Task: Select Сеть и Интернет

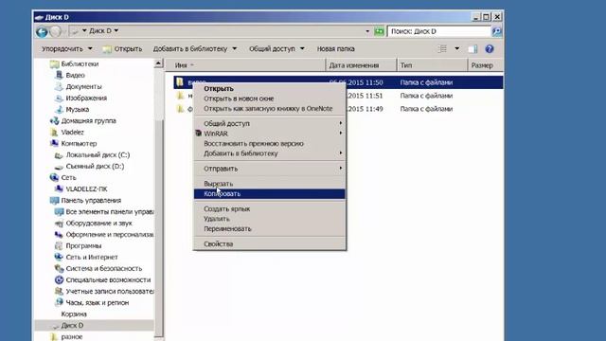Action: [x=92, y=257]
